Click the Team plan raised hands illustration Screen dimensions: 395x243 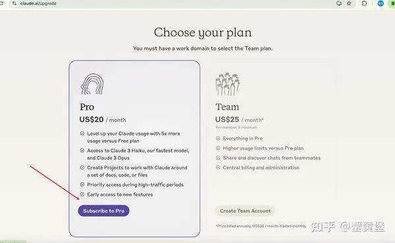coord(228,84)
